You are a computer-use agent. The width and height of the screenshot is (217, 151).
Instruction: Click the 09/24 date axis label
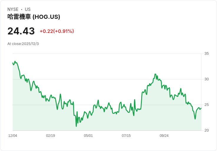(164, 136)
